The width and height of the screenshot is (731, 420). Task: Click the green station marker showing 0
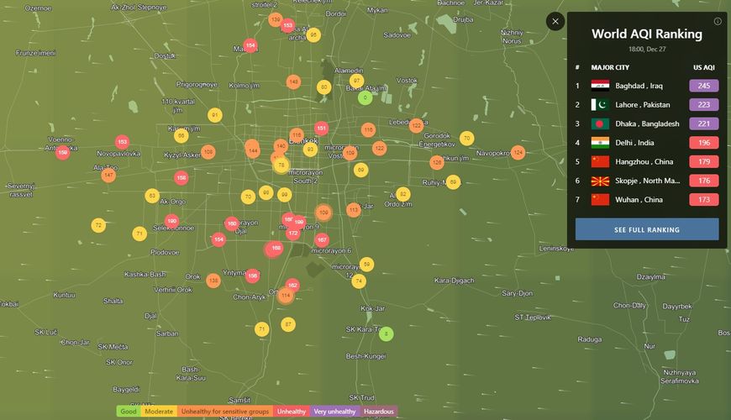click(364, 97)
